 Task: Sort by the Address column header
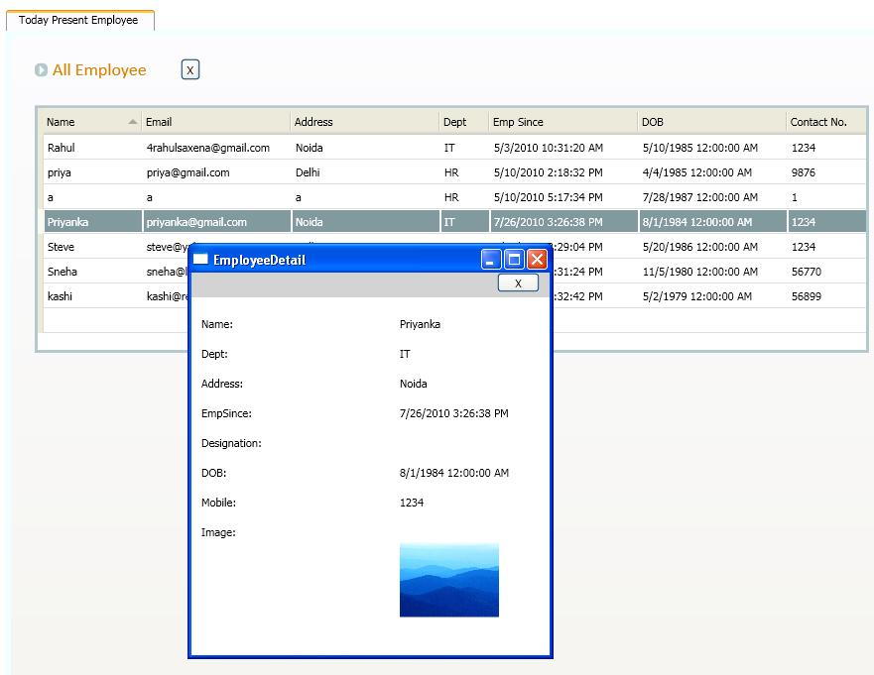point(364,122)
